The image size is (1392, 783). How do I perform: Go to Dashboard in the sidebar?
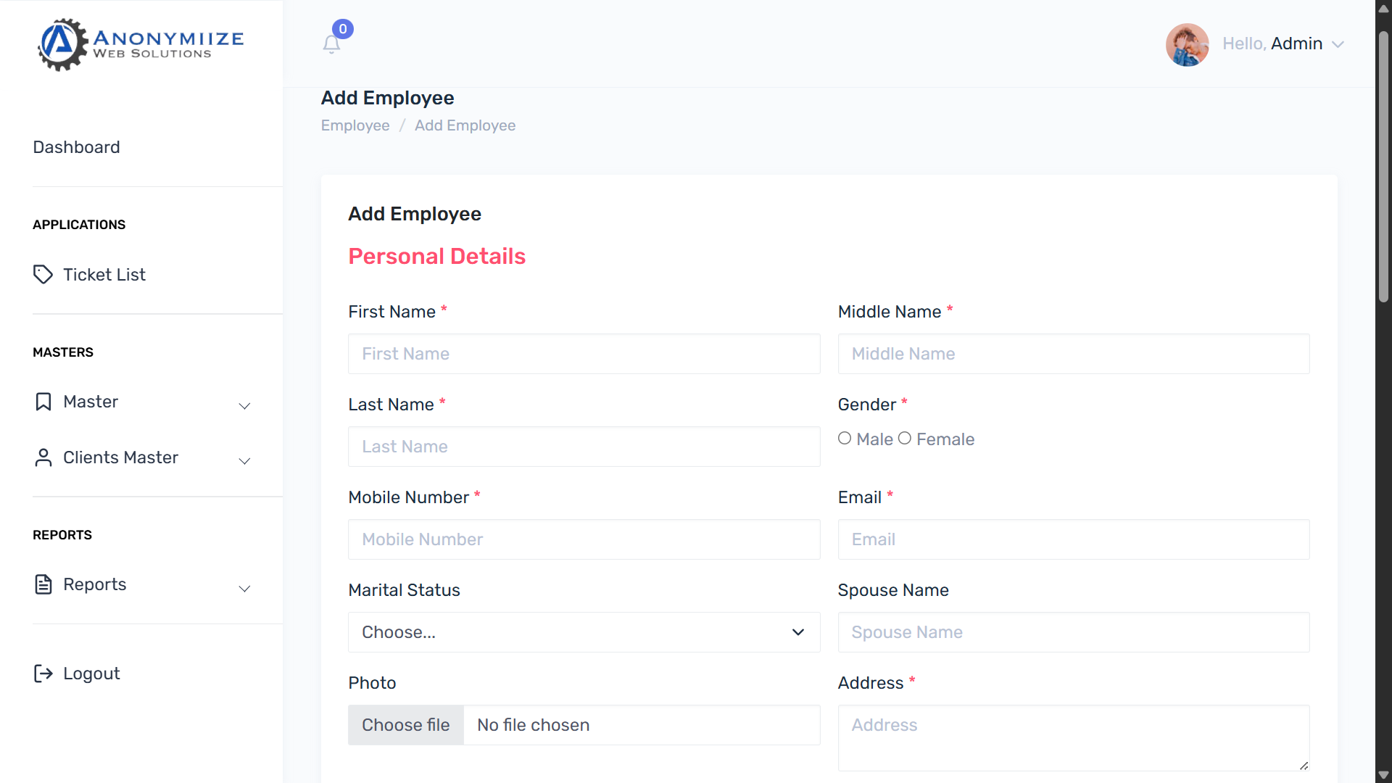click(x=76, y=147)
